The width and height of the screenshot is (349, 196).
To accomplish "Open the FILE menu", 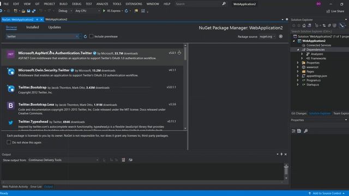I will click(x=6, y=4).
